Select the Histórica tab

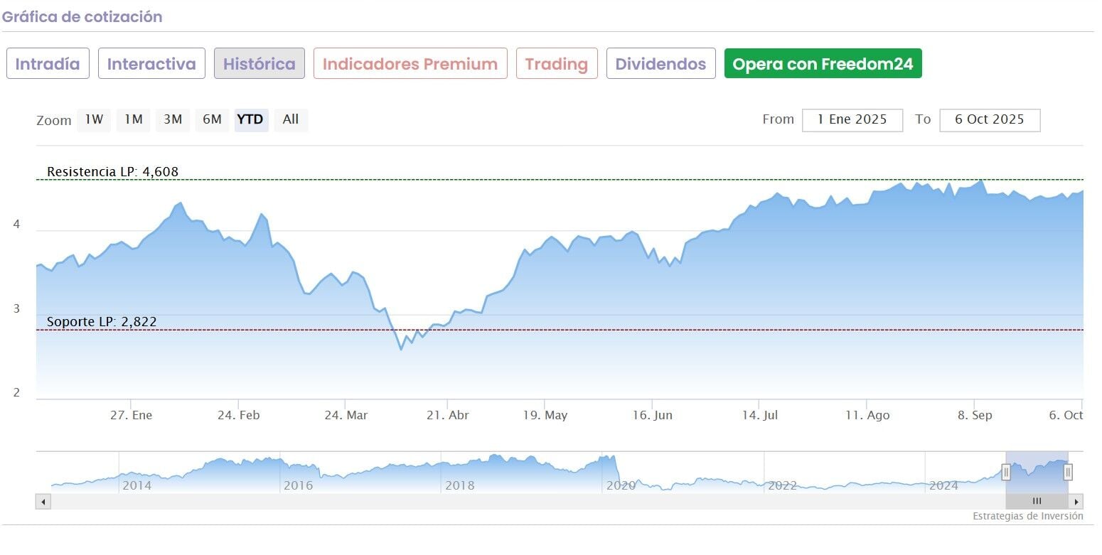click(260, 64)
